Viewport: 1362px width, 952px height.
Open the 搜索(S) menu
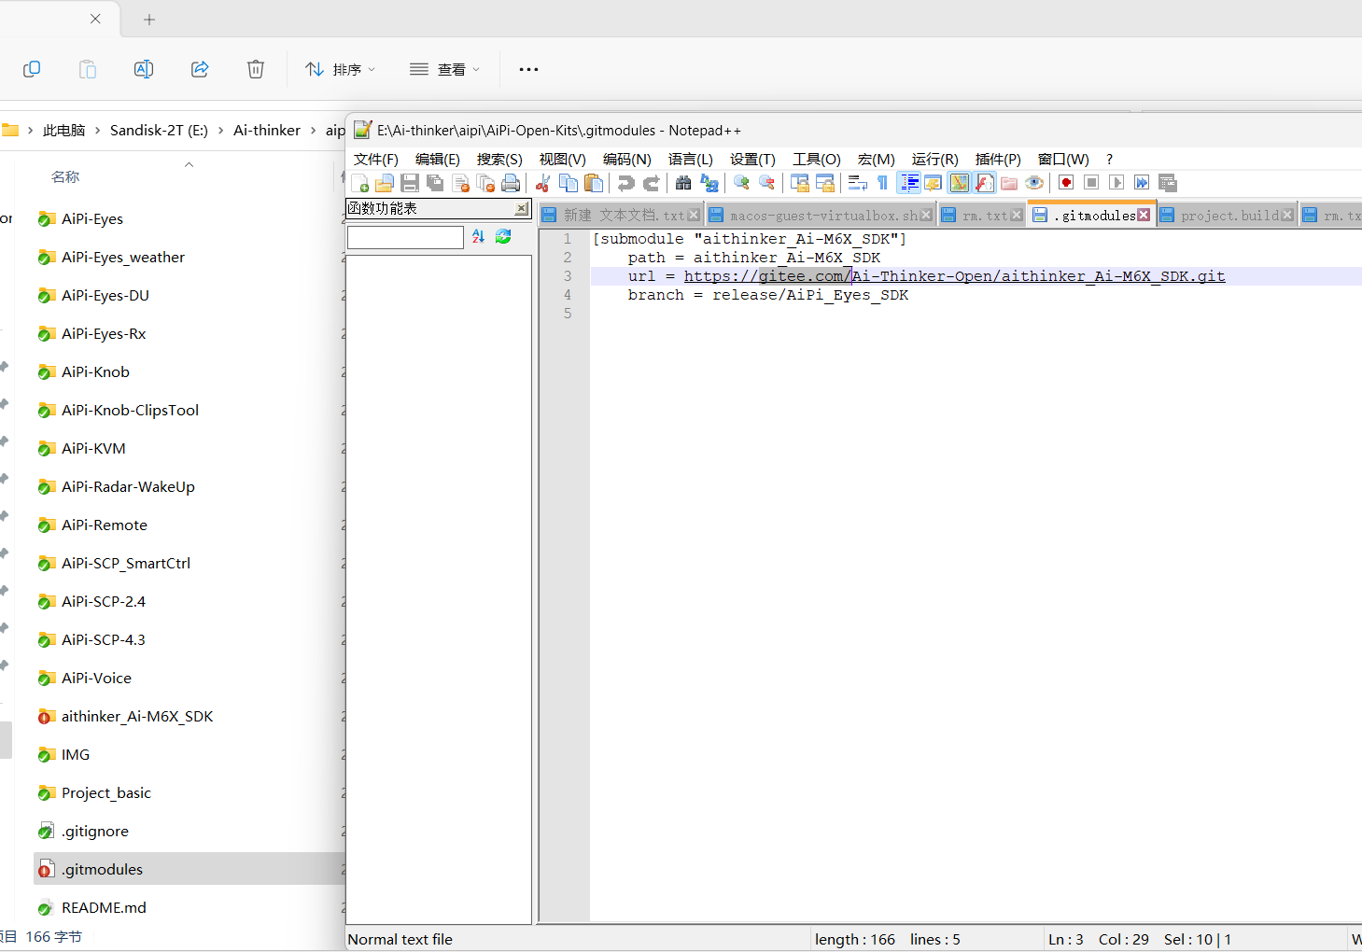pyautogui.click(x=499, y=160)
